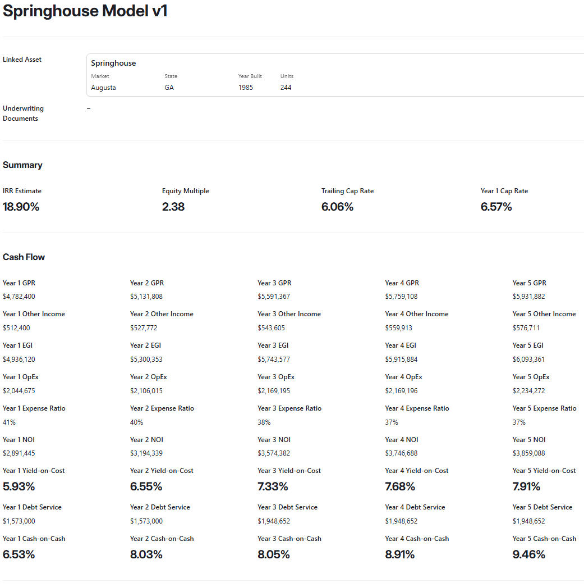584x587 pixels.
Task: Click the Springhouse Model v1 title
Action: click(x=84, y=11)
